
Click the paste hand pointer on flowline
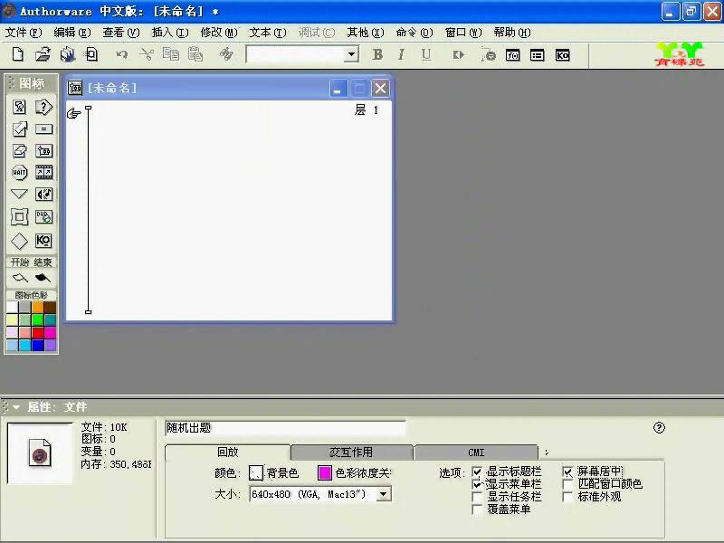[x=74, y=113]
